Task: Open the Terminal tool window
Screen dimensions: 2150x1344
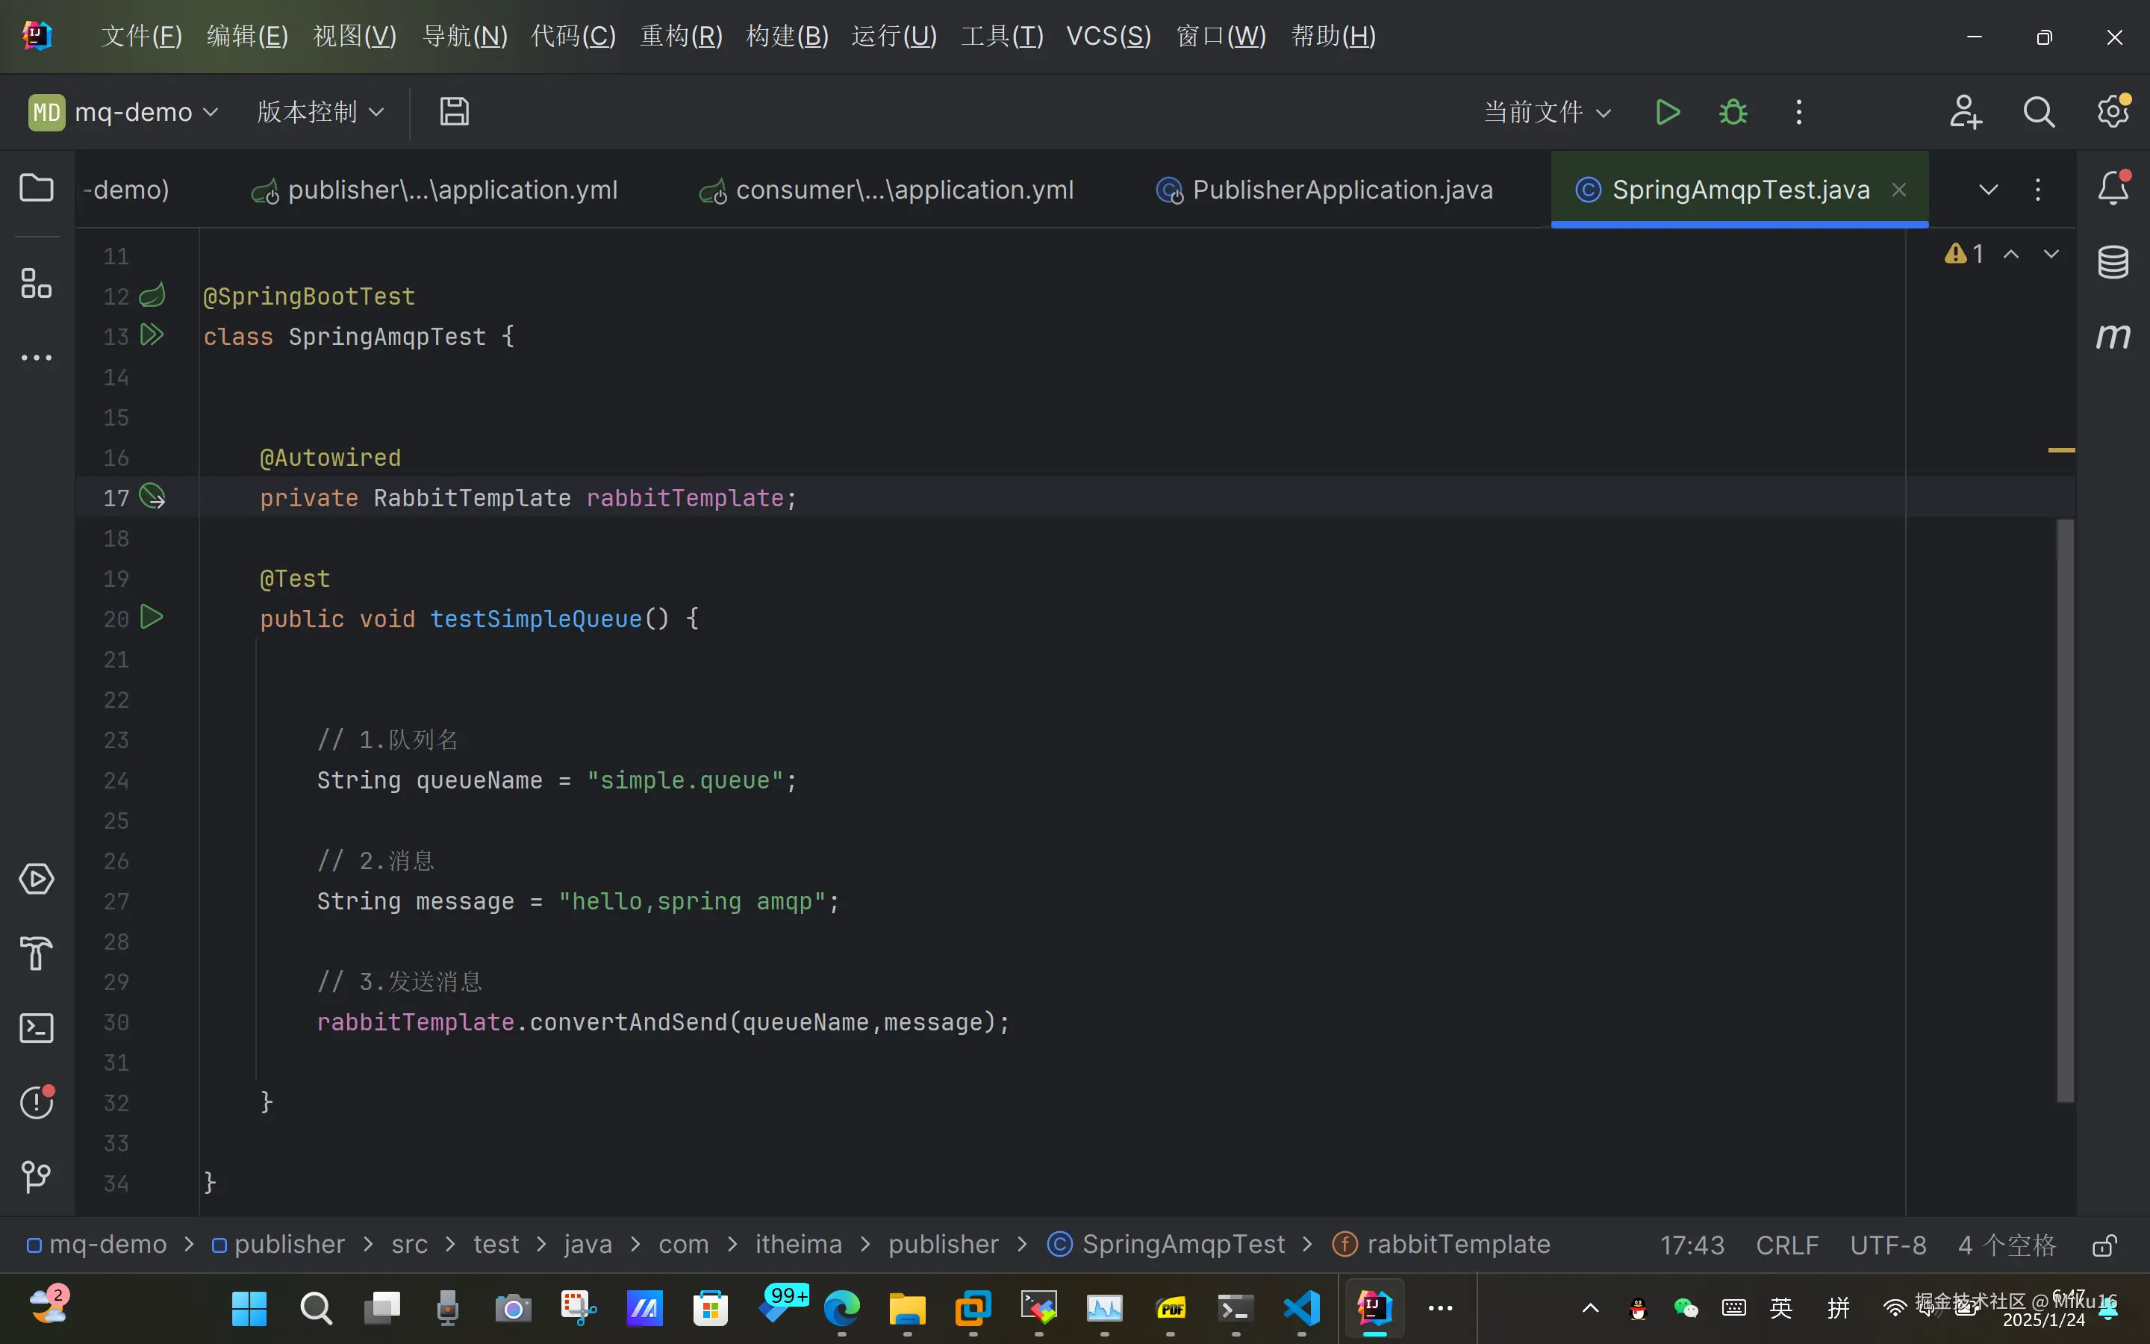Action: (x=37, y=1028)
